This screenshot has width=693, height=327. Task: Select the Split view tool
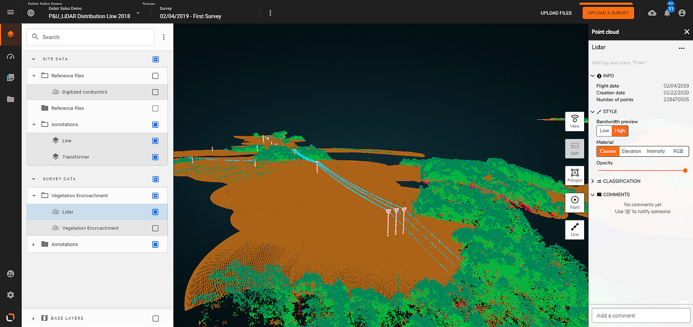coord(575,149)
